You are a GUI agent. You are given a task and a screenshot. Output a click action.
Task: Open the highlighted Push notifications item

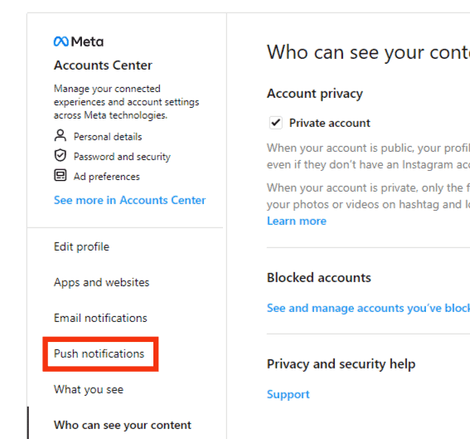pyautogui.click(x=99, y=354)
